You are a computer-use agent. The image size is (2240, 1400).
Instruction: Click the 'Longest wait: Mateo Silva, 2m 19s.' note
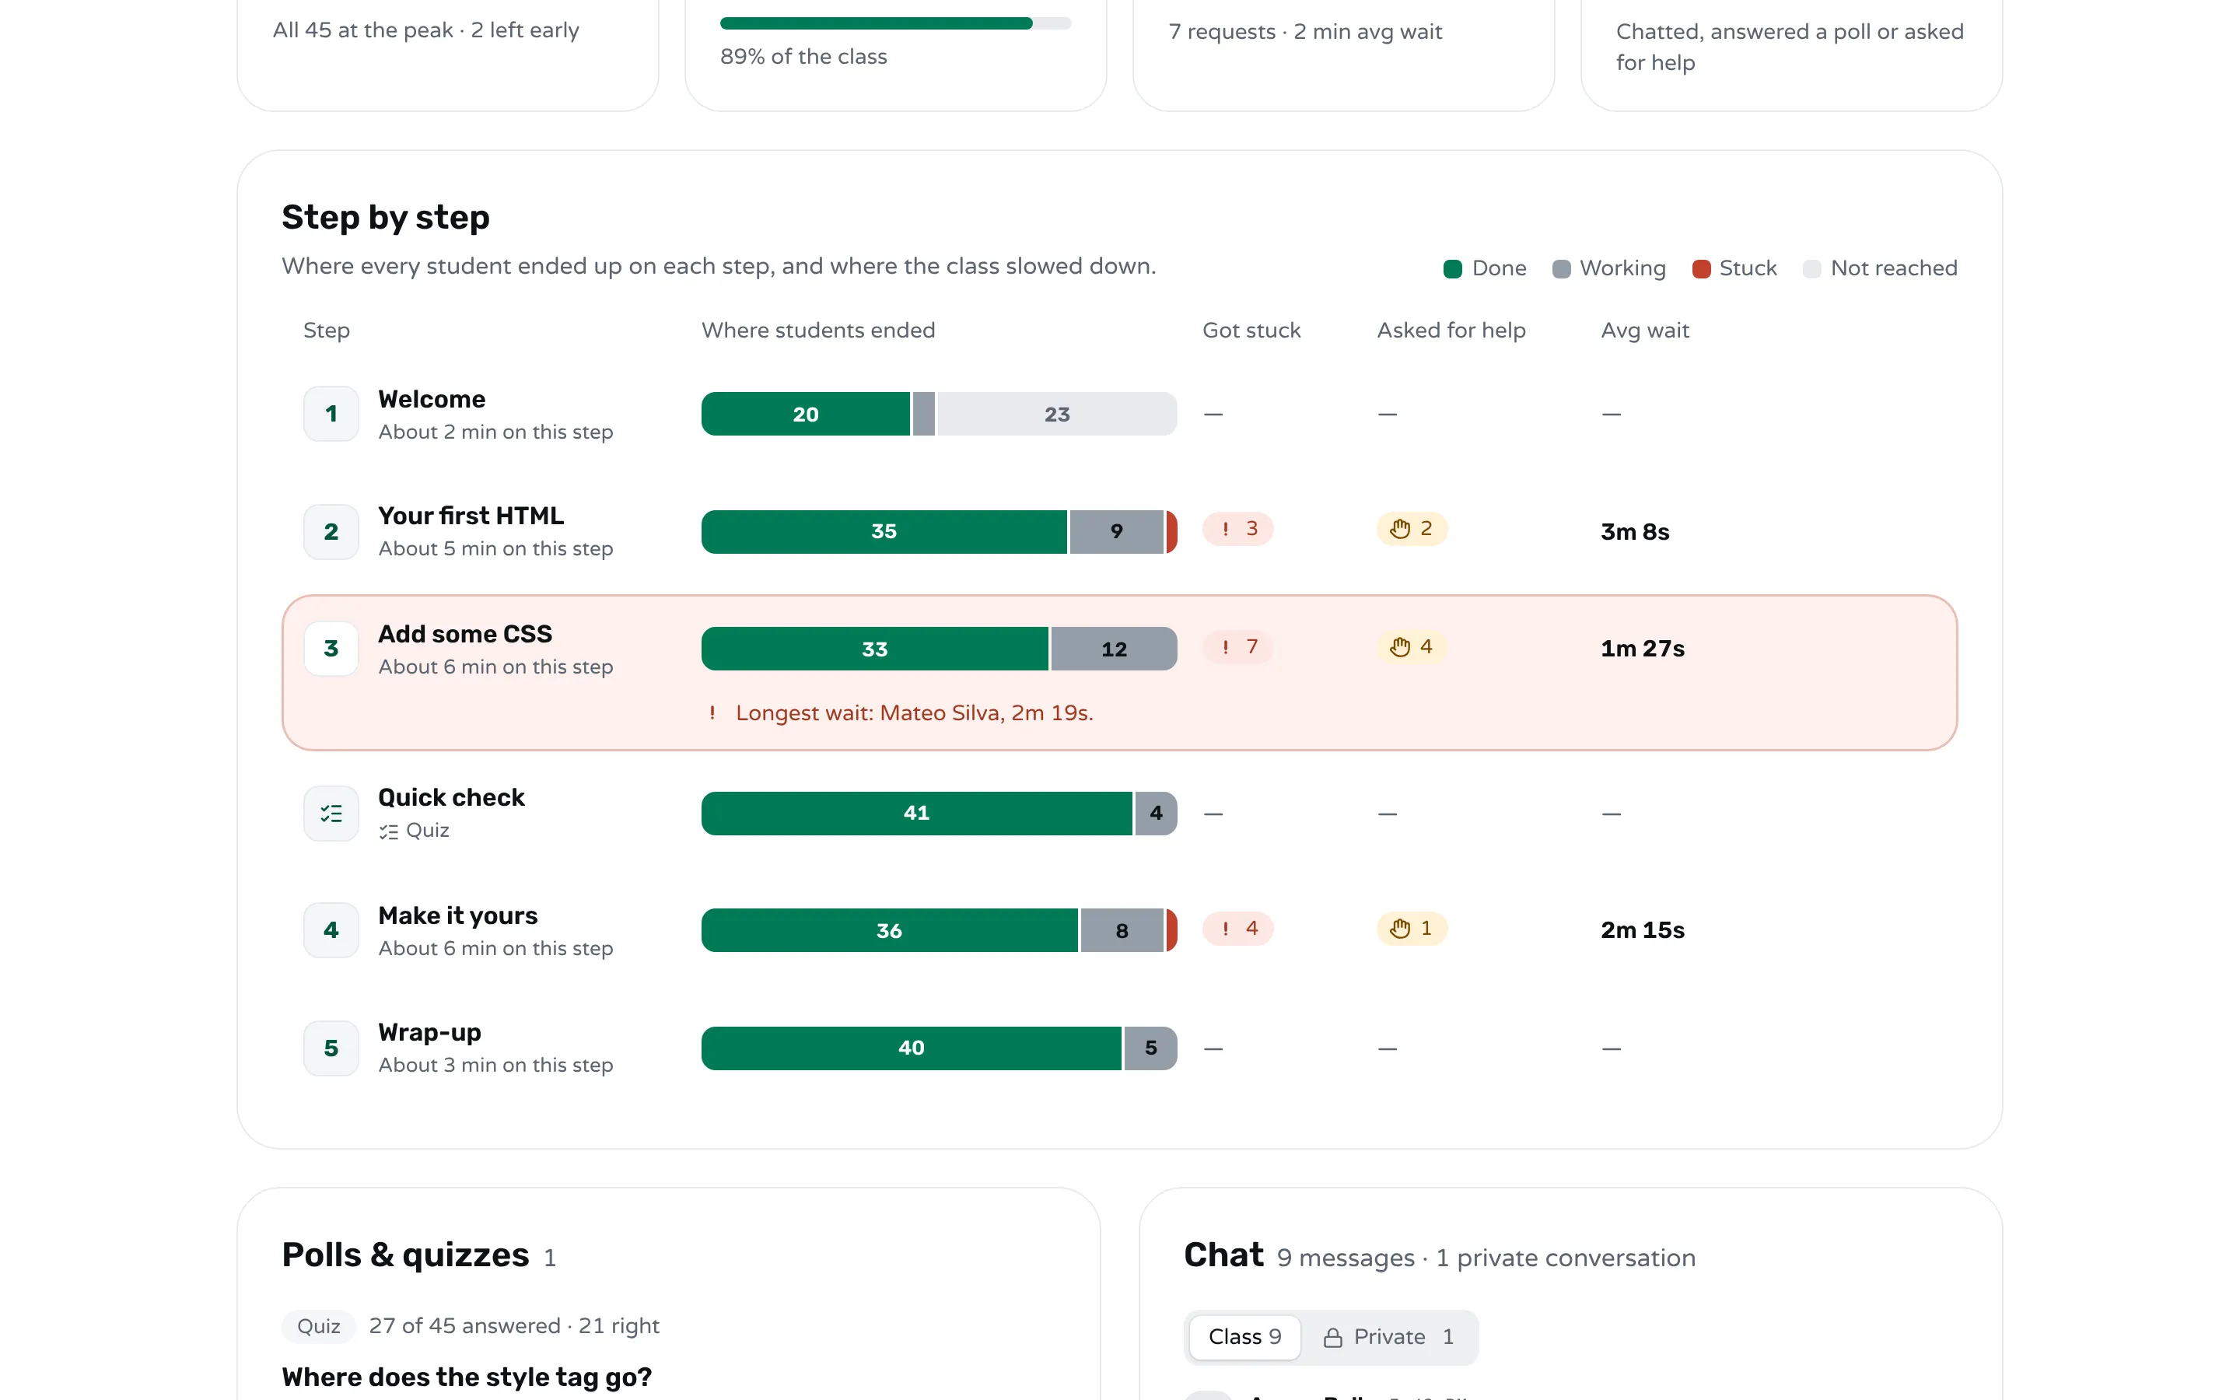(915, 713)
